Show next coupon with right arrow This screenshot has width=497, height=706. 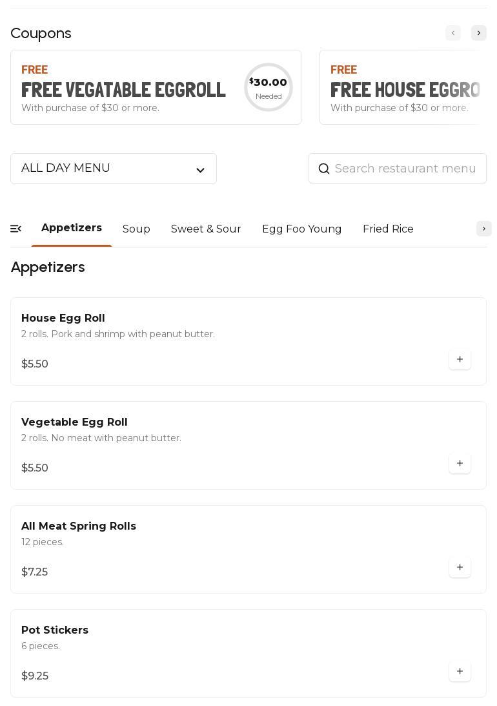click(x=479, y=33)
